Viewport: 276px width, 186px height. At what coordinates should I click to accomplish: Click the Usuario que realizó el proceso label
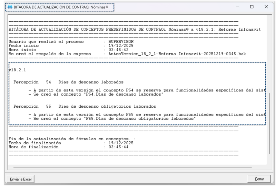tap(46, 42)
